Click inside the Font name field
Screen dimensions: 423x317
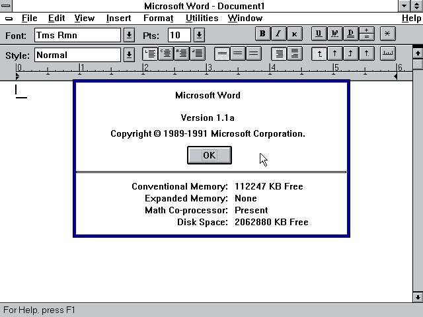(x=77, y=35)
